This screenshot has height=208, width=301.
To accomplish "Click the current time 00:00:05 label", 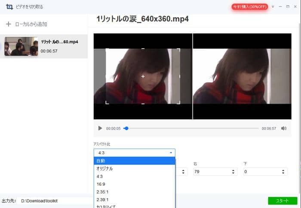I will (113, 128).
